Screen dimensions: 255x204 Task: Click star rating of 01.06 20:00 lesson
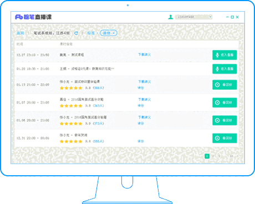(x=71, y=124)
